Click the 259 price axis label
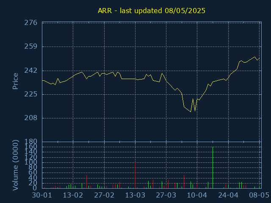The image size is (271, 203). [x=30, y=47]
